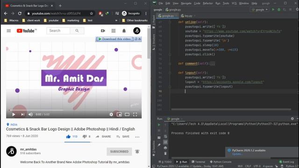Click the YouTube logo
The width and height of the screenshot is (299, 168).
click(27, 31)
